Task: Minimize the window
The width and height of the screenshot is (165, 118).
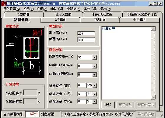Action: coord(151,4)
